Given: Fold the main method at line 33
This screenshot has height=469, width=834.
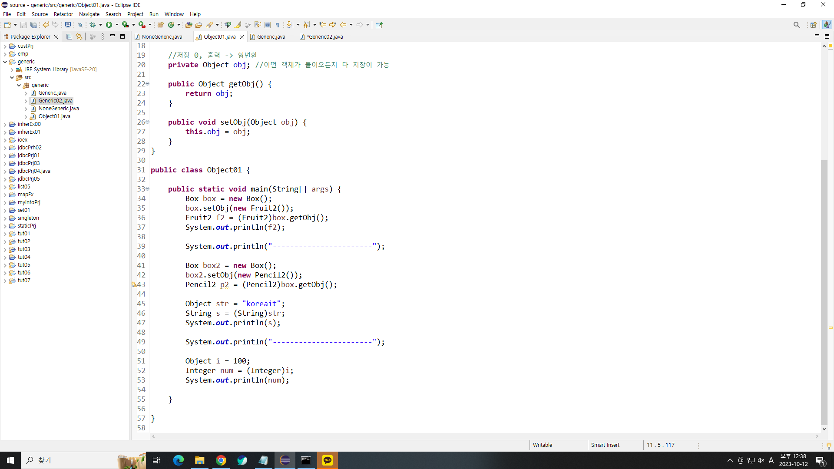Looking at the screenshot, I should click(x=148, y=189).
